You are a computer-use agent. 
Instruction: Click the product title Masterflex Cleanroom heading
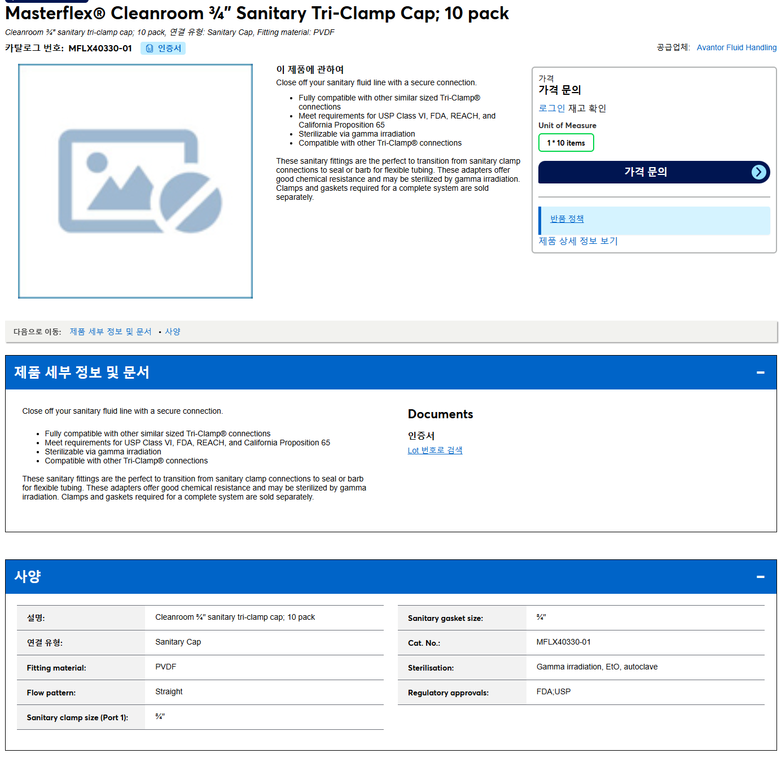pos(257,13)
